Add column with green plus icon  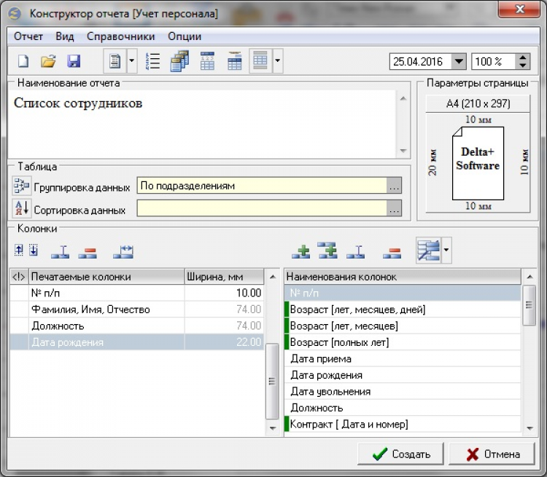point(300,251)
